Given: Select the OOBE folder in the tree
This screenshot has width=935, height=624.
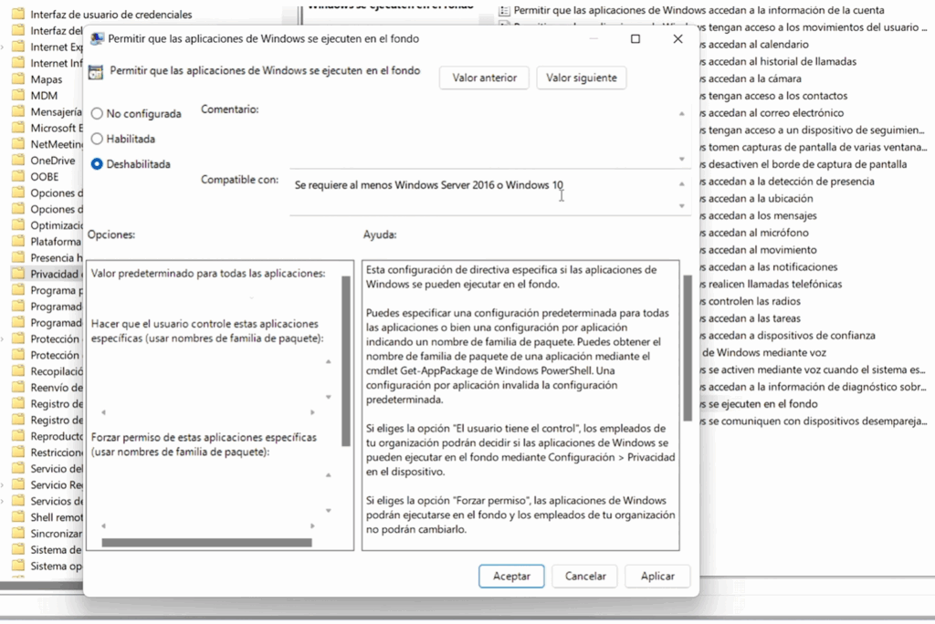Looking at the screenshot, I should (x=44, y=176).
